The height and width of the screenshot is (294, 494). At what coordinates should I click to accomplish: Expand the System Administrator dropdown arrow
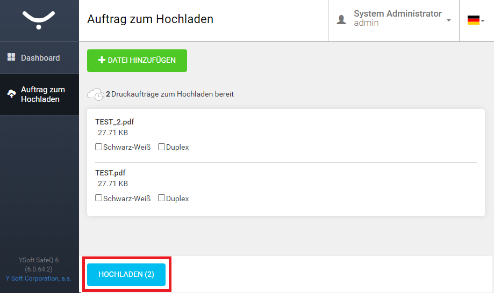point(449,20)
